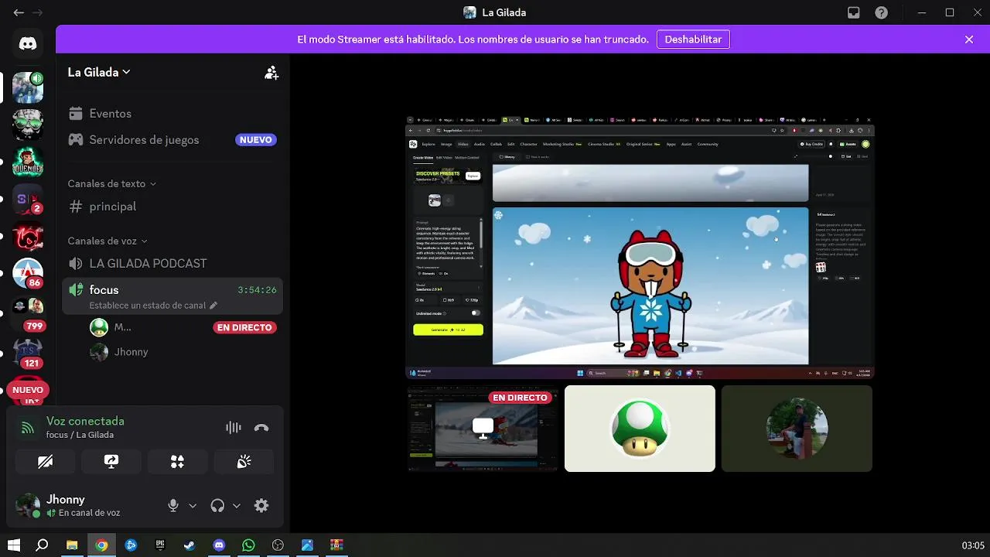Open the server icon with badge 799
The image size is (990, 557).
[28, 311]
